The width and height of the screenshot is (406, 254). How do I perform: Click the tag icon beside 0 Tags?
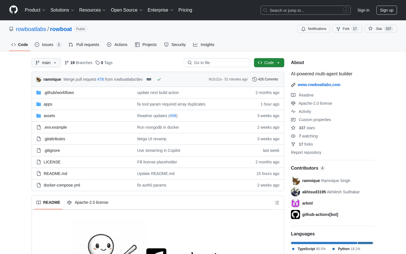[x=98, y=63]
